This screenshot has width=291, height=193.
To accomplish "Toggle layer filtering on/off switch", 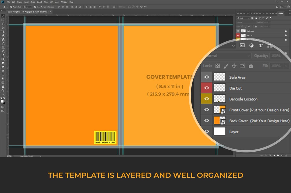I will click(270, 18).
